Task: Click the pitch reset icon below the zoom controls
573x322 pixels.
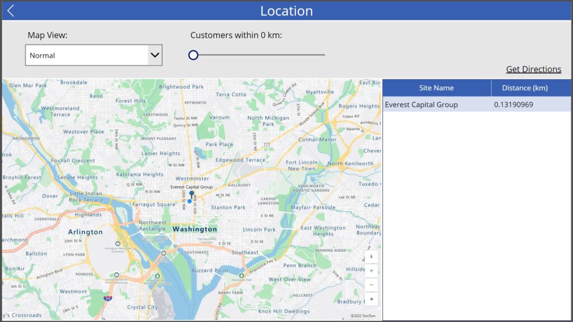Action: [x=372, y=299]
